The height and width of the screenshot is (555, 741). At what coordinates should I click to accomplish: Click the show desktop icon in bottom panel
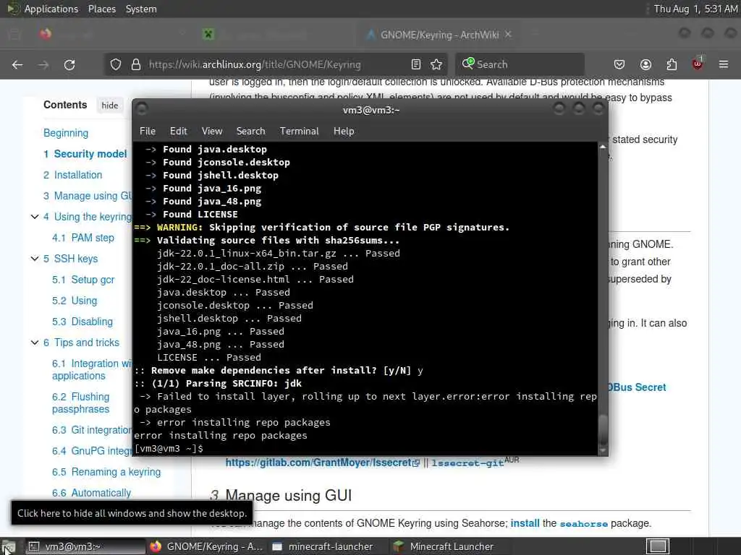coord(8,547)
